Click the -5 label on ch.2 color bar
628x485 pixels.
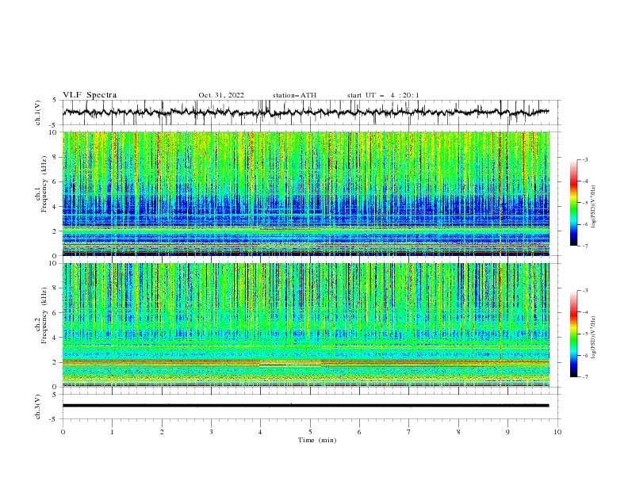tap(585, 334)
